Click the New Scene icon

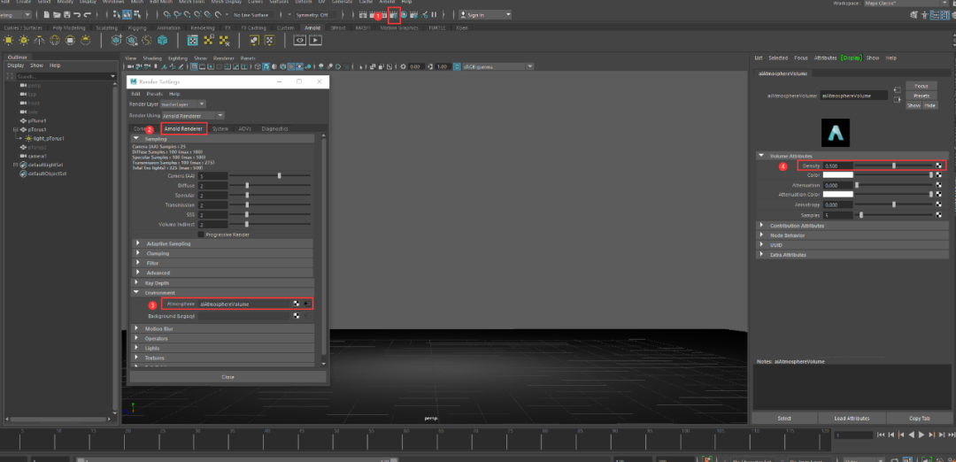(x=46, y=14)
